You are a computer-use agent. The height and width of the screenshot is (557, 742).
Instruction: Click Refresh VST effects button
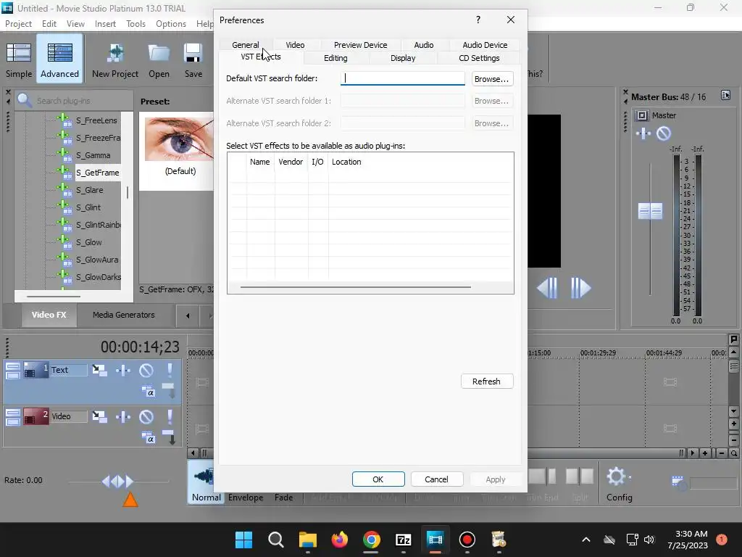click(x=486, y=381)
